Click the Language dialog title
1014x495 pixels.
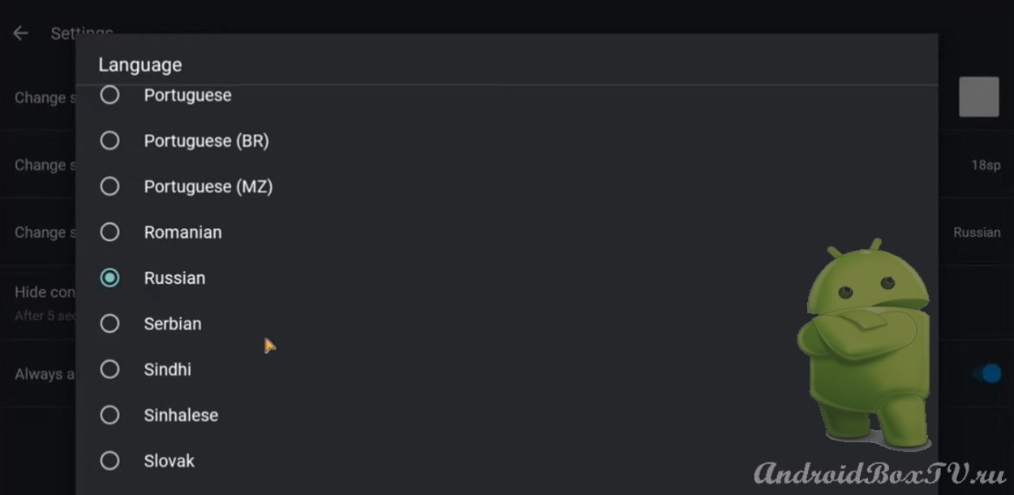tap(140, 65)
